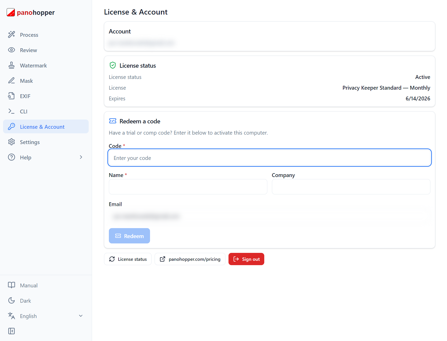Screen dimensions: 447x341
Task: Click the Redeem button
Action: pos(129,236)
